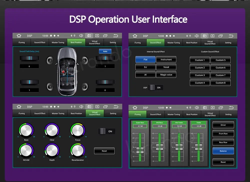The image size is (250, 182).
Task: Adjust Mid Treble fader
Action: [179, 147]
